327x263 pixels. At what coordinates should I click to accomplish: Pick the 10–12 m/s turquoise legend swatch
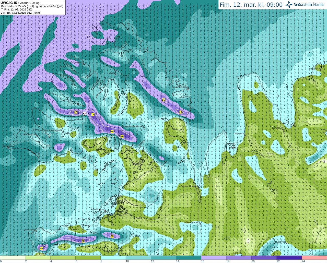click(138, 258)
